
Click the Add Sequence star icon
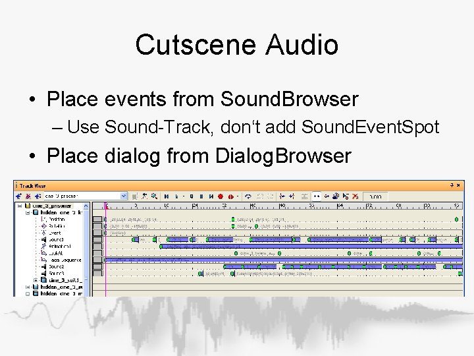[18, 196]
